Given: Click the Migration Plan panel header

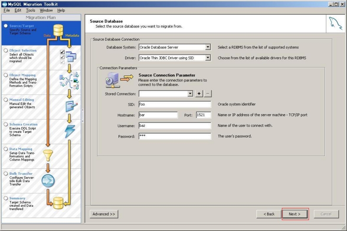Looking at the screenshot, I should (x=41, y=17).
